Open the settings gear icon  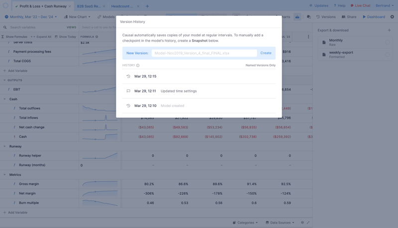click(x=392, y=17)
